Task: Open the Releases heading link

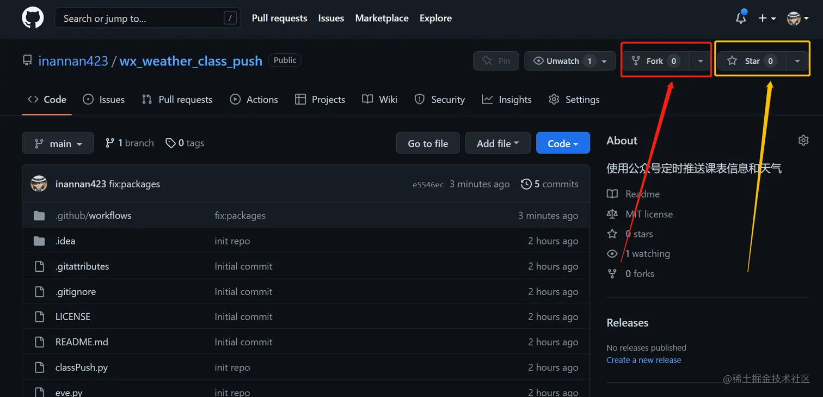Action: 628,322
